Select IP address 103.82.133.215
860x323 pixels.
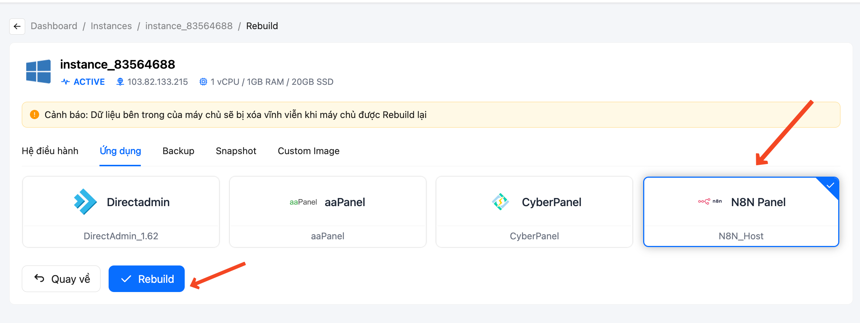tap(158, 82)
